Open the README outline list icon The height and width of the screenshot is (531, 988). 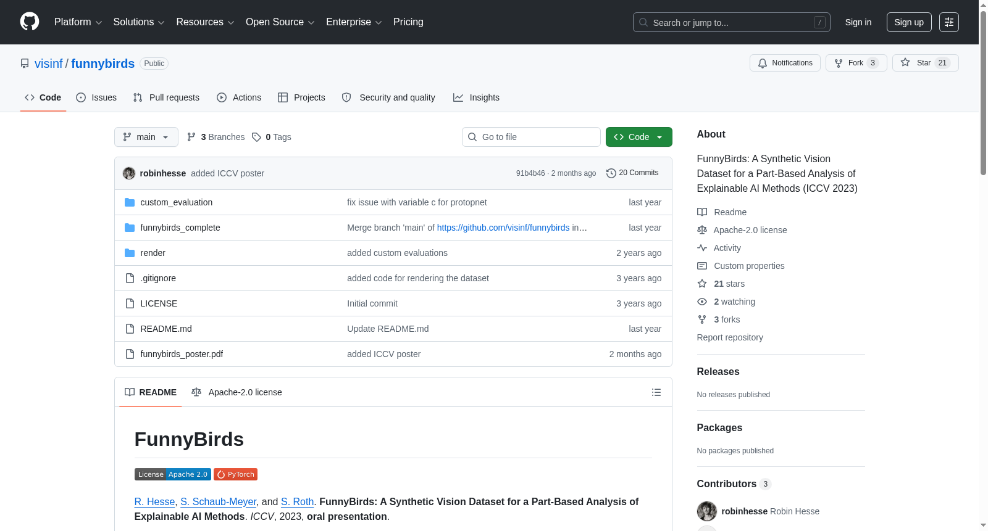[656, 392]
